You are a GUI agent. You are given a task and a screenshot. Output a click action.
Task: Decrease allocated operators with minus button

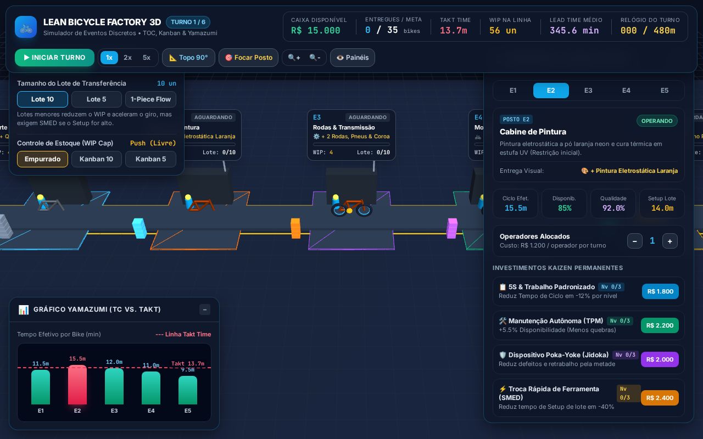click(635, 241)
